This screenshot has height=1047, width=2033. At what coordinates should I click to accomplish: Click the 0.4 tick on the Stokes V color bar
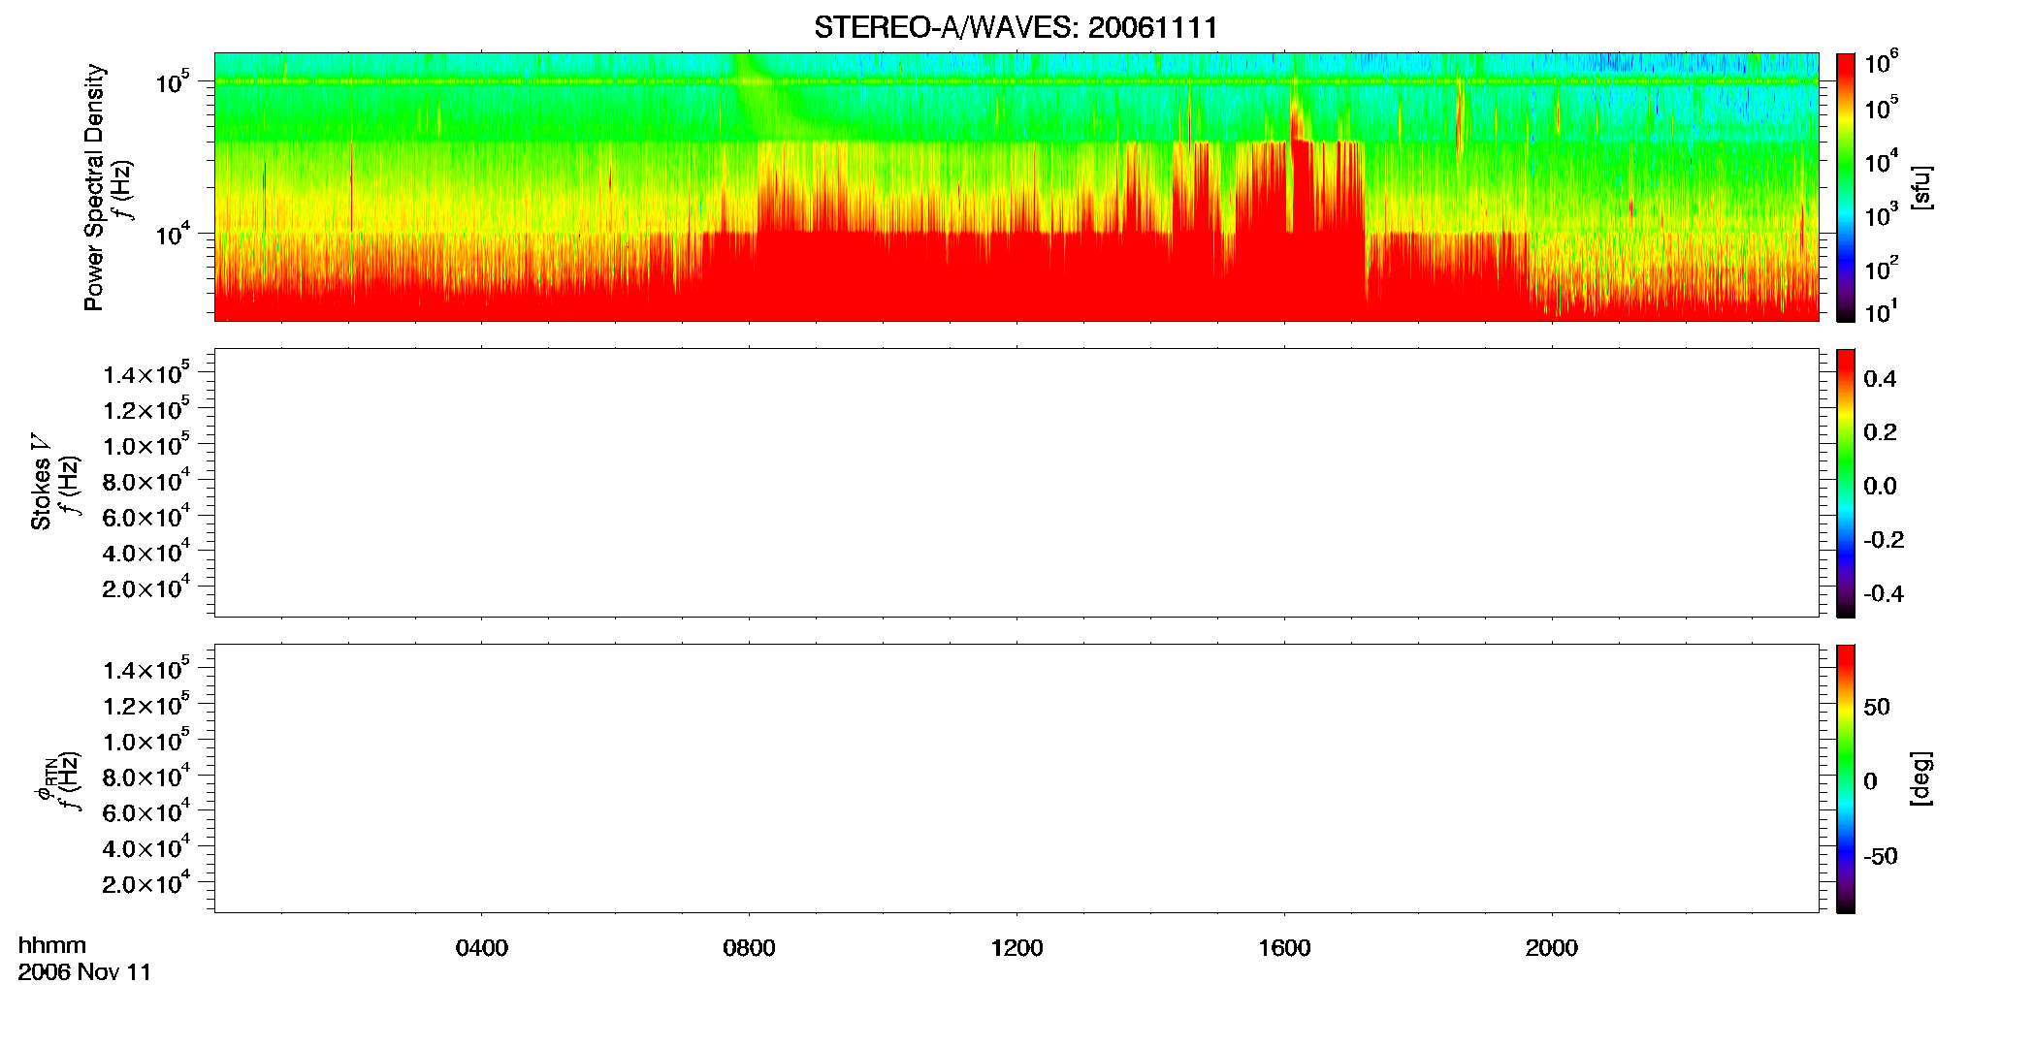1880,378
